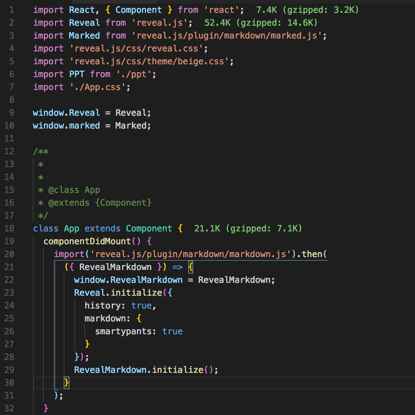This screenshot has width=415, height=415.
Task: Click line number 18 in the gutter
Action: 9,229
